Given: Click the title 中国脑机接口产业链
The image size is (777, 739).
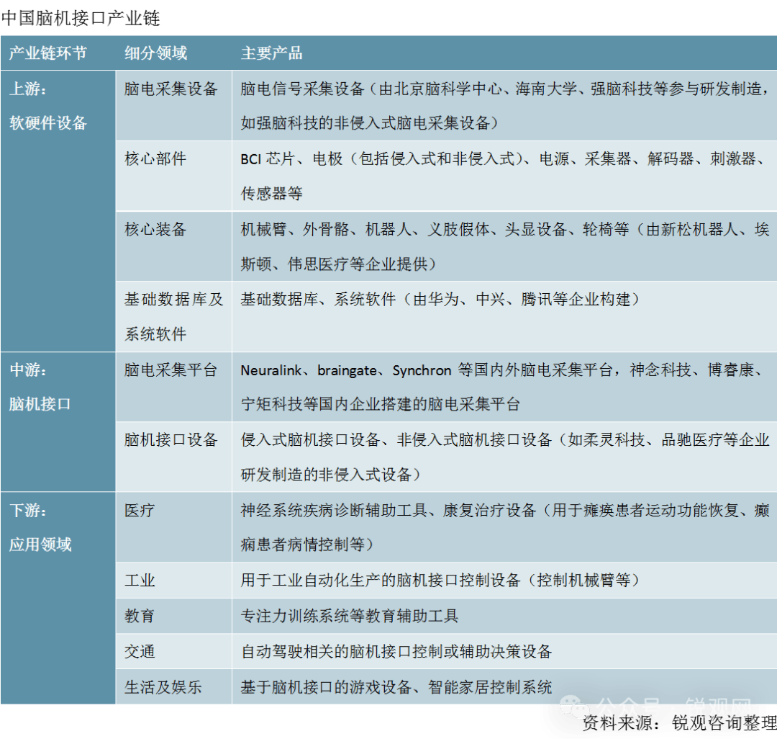Looking at the screenshot, I should 81,17.
